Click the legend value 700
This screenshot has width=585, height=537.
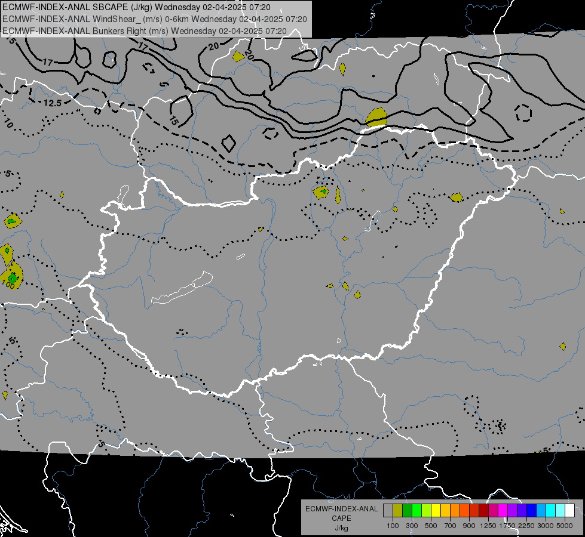coord(451,526)
